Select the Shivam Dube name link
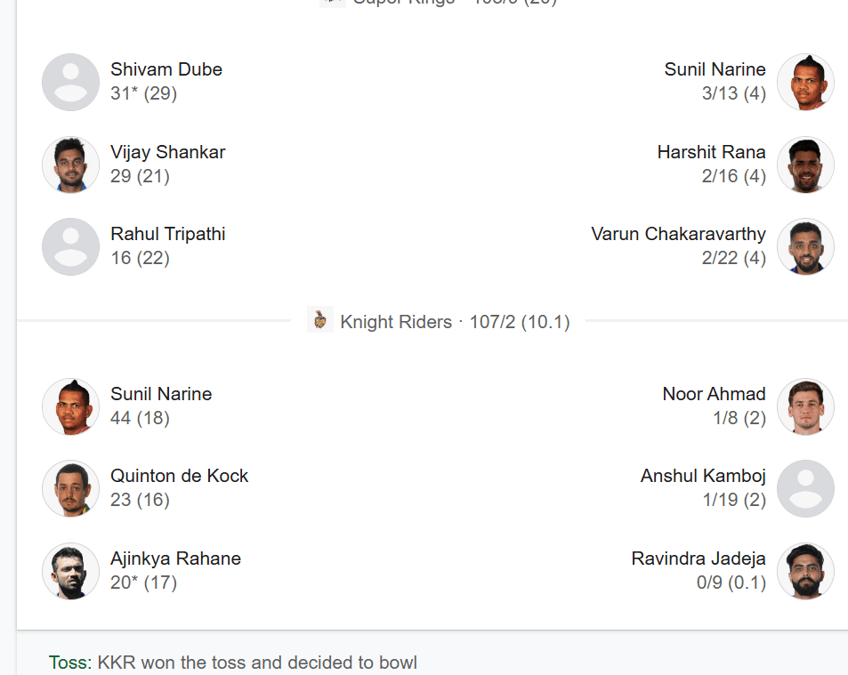 tap(166, 69)
